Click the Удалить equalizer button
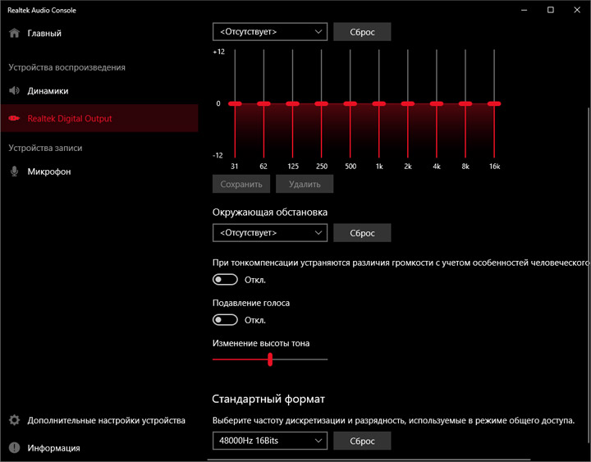 305,185
